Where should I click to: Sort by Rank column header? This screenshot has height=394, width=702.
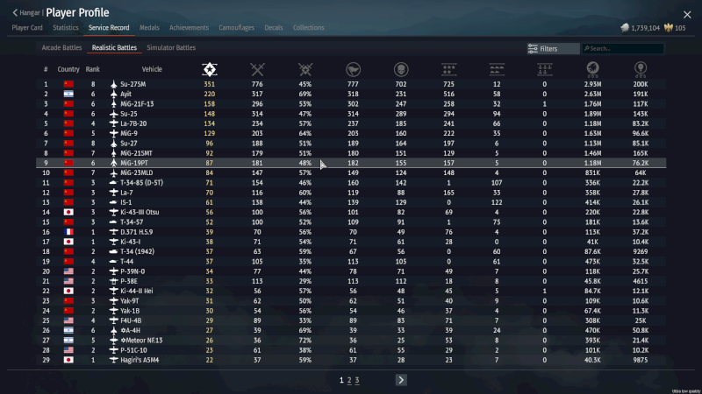pos(93,69)
